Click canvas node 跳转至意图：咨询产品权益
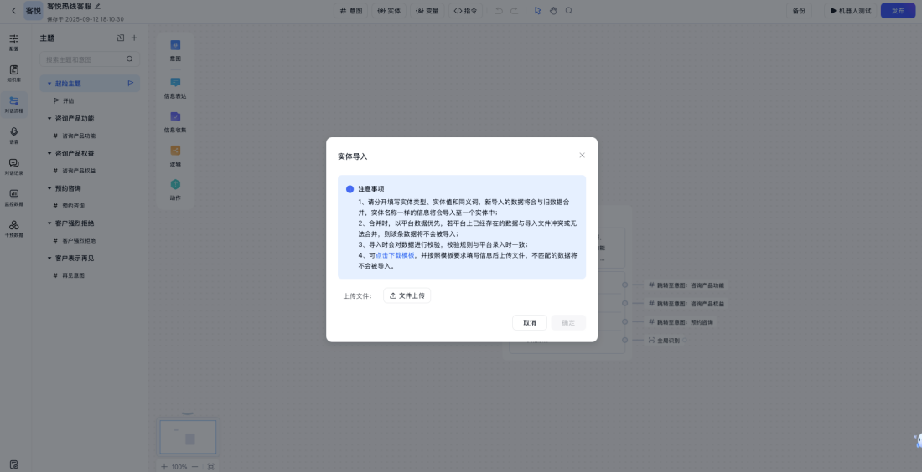Screen dimensions: 922x472 686,304
